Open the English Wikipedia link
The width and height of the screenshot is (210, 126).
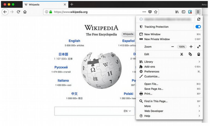74,41
